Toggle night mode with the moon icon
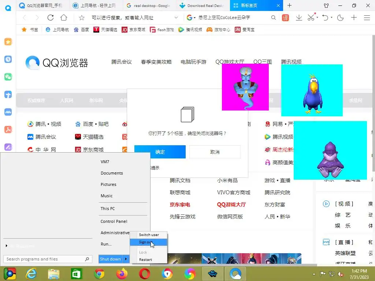 click(340, 18)
